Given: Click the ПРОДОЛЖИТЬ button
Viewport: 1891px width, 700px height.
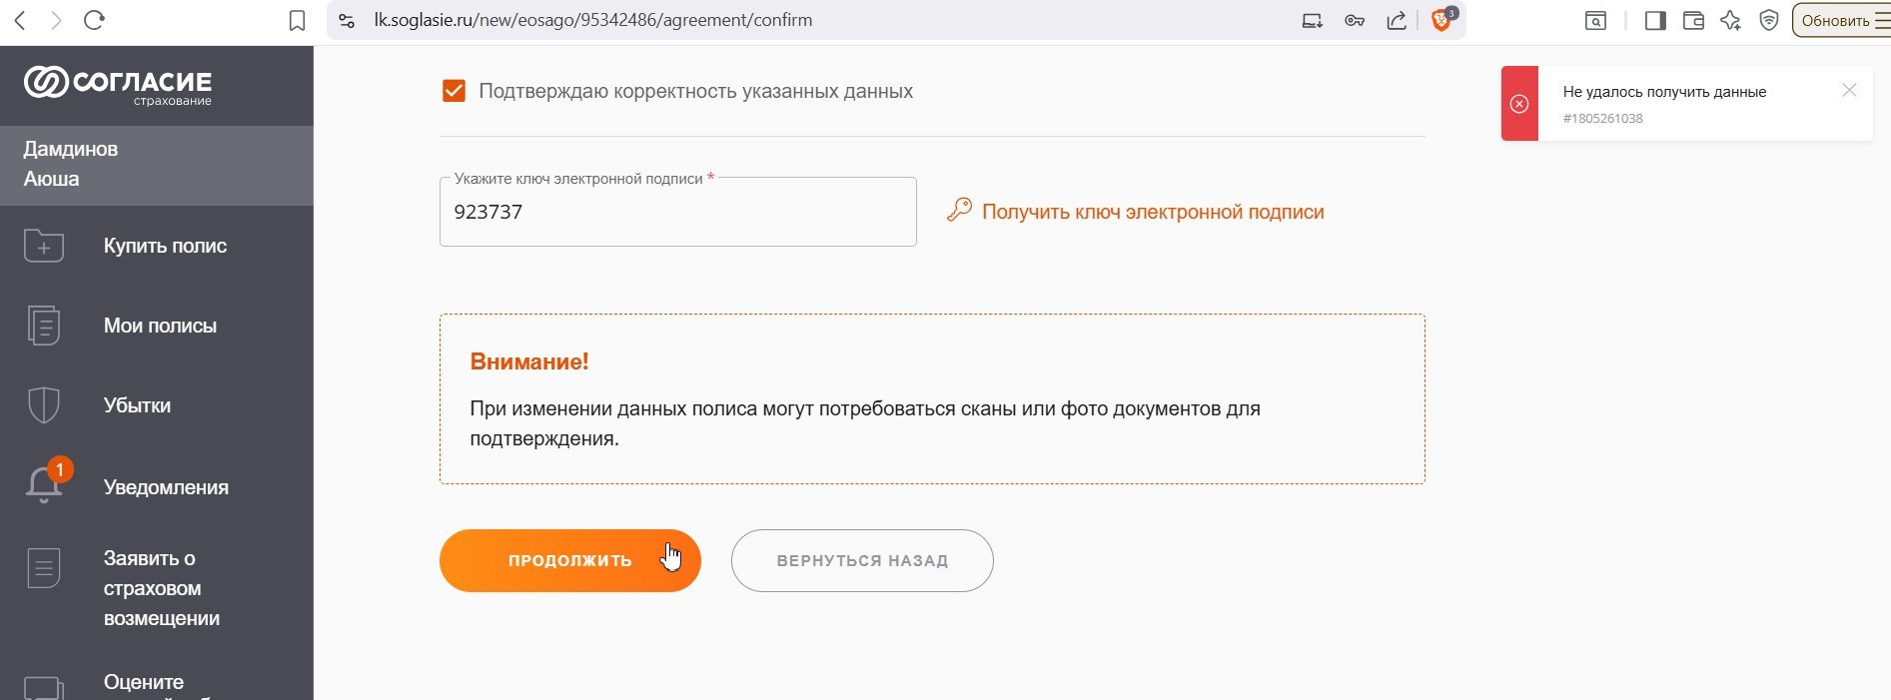Looking at the screenshot, I should point(570,560).
